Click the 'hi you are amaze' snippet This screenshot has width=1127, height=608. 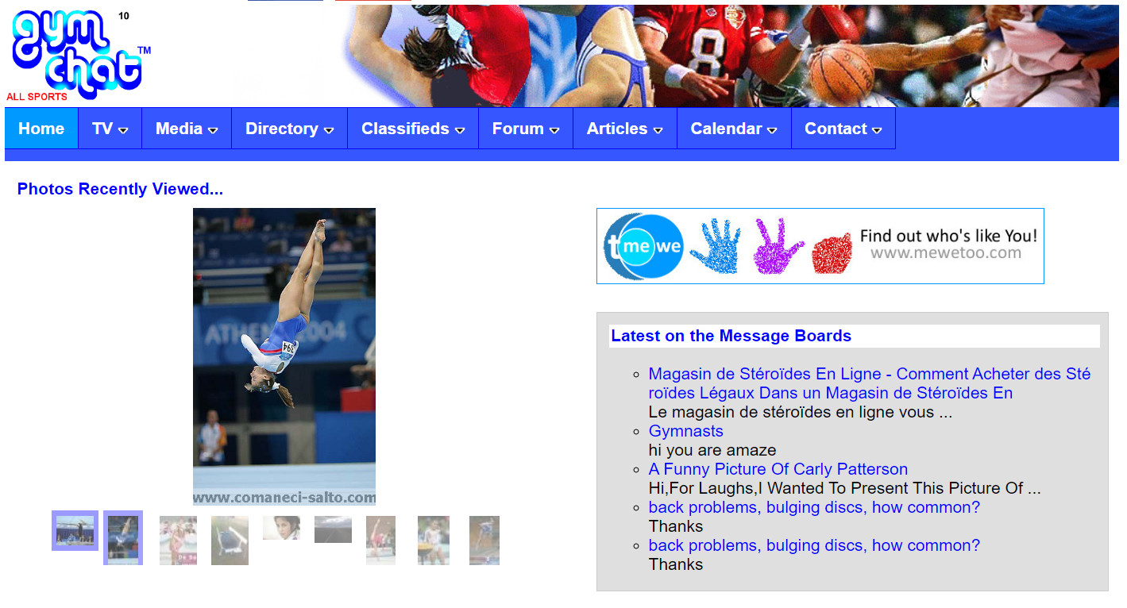coord(712,450)
